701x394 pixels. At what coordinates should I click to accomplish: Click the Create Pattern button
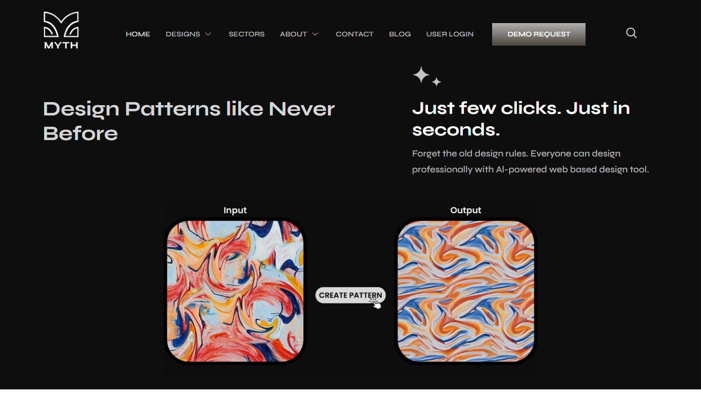(350, 295)
